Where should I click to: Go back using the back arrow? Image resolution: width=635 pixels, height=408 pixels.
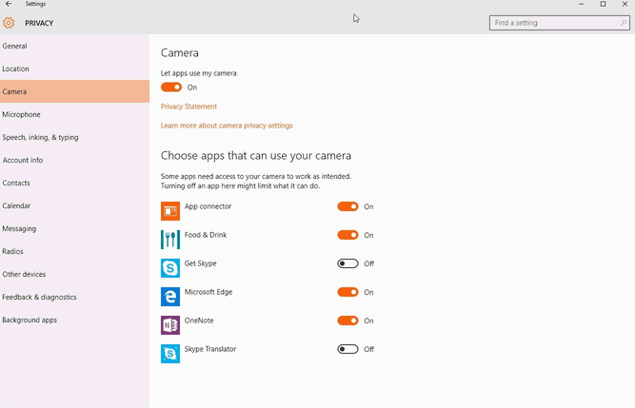[9, 4]
